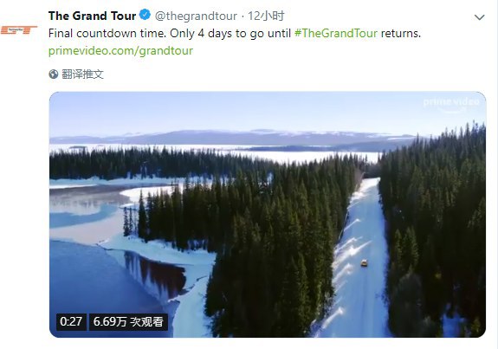Click the yellow car on the snowy road
The image size is (498, 349).
tap(364, 262)
